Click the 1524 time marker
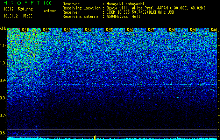Viewport: 220px width, 140px height. 87,30
